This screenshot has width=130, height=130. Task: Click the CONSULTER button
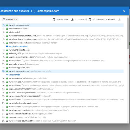pos(10,19)
